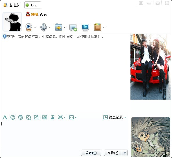This screenshot has width=172, height=158.
Task: Switch to the 6 c chat tab
Action: tap(33, 5)
